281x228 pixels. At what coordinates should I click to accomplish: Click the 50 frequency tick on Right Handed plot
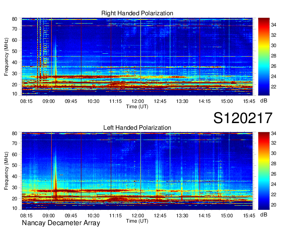point(14,51)
